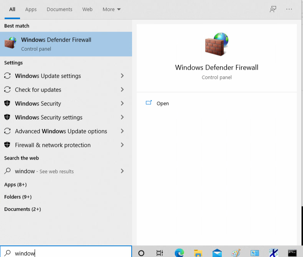Open the More dropdown filter
This screenshot has height=257, width=303.
pos(112,9)
